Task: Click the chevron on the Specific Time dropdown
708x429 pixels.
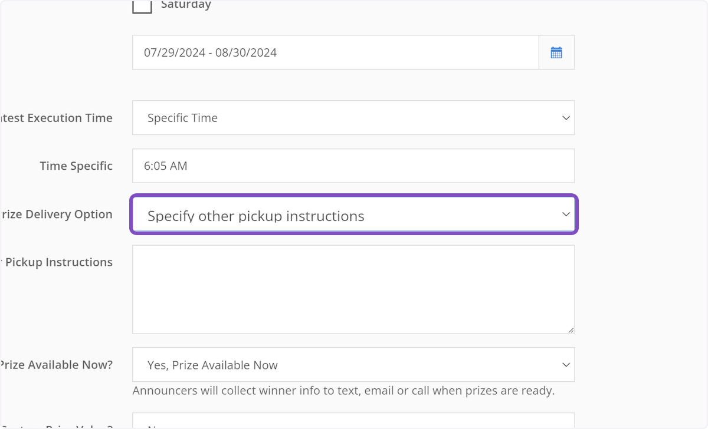Action: 566,118
